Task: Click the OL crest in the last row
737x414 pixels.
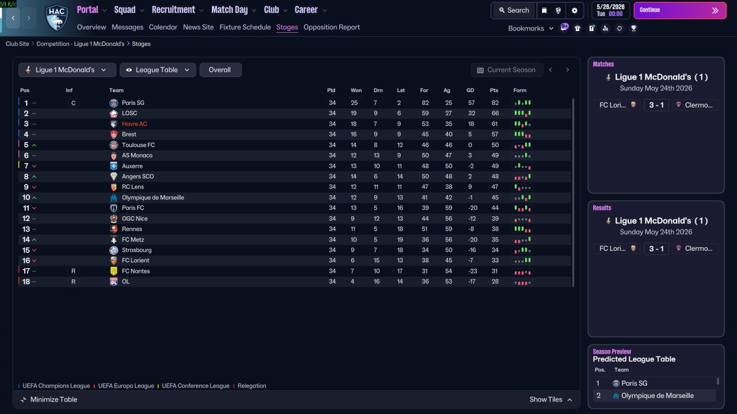Action: point(113,282)
